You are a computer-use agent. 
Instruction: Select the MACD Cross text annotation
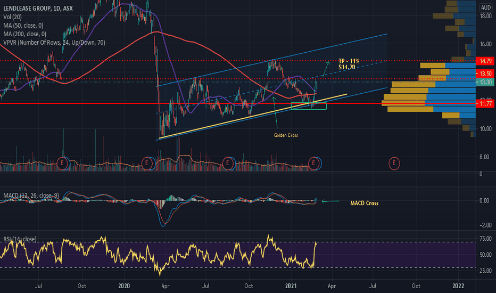365,203
